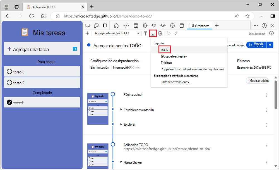Select the Memory chip icon
This screenshot has width=279, height=170.
(172, 25)
